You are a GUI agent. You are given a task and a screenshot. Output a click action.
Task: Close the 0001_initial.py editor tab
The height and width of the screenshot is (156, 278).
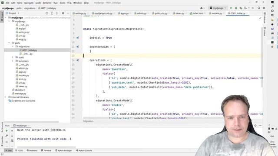(x=247, y=13)
